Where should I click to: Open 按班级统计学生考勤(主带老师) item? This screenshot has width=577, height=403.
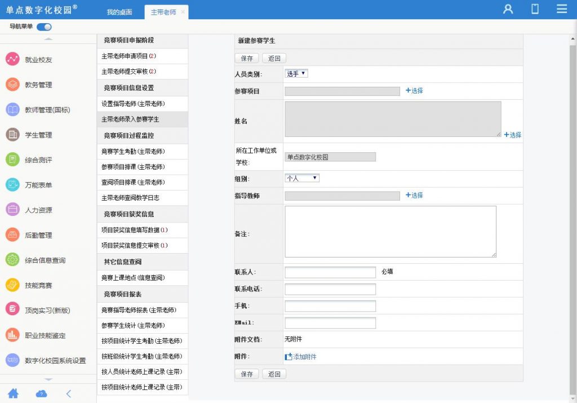coord(143,356)
